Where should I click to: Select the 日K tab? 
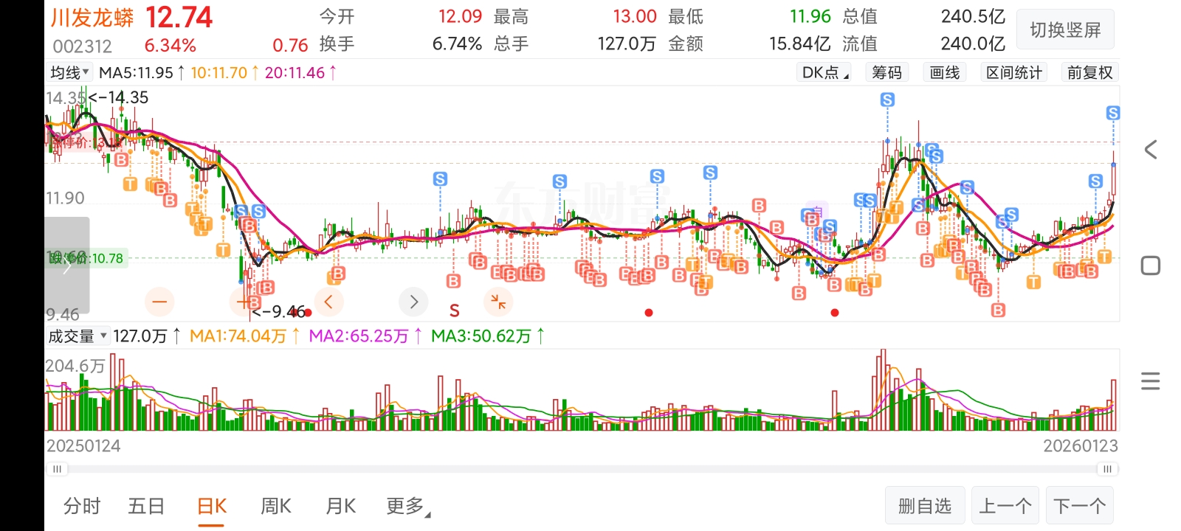pos(212,506)
